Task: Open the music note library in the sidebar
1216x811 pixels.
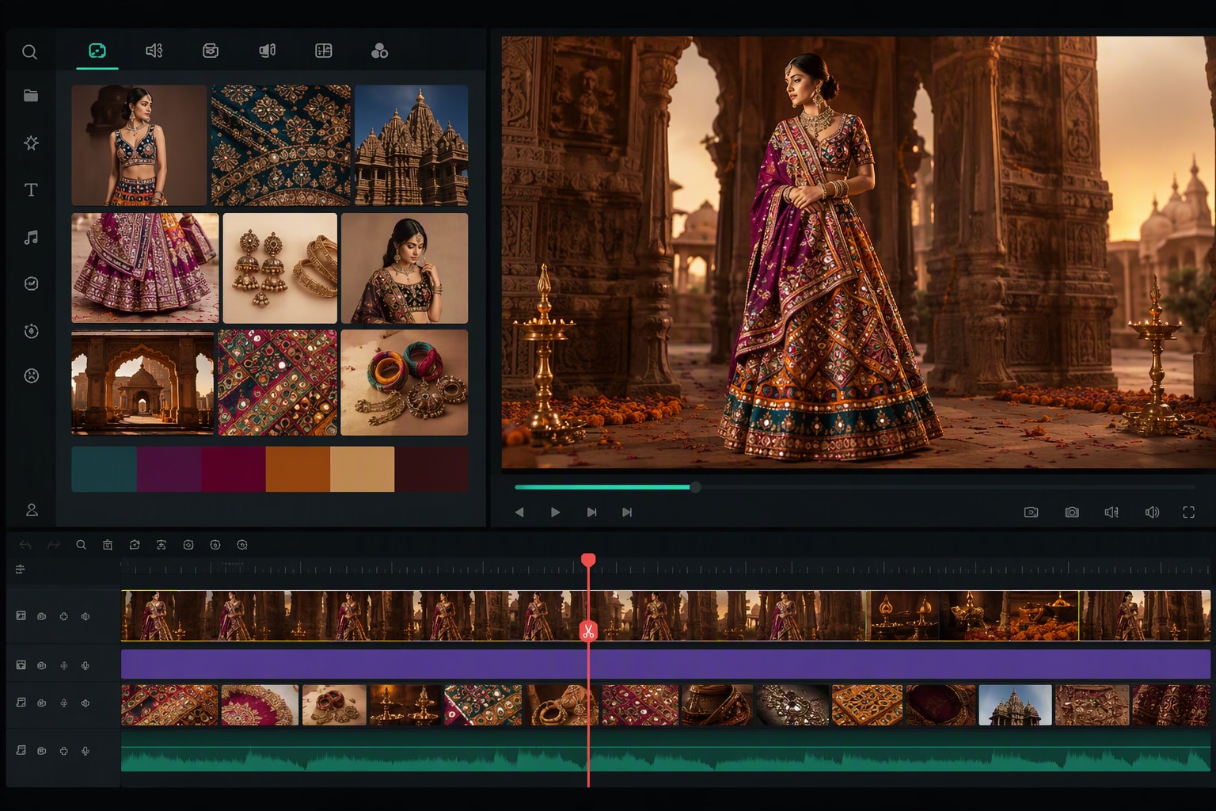Action: click(x=31, y=238)
